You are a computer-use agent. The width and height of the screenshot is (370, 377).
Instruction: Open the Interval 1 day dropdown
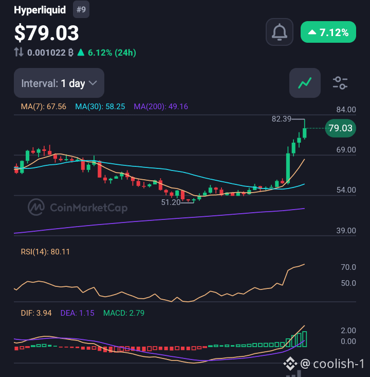(59, 83)
